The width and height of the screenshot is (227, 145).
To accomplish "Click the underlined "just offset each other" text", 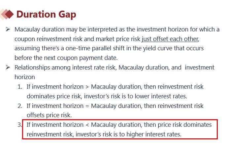I will (170, 39).
